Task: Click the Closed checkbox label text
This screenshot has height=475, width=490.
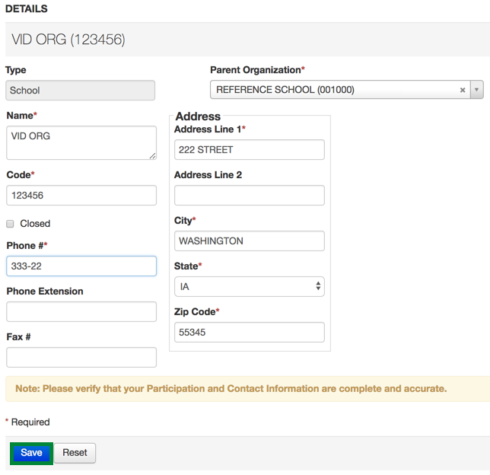Action: pos(35,224)
